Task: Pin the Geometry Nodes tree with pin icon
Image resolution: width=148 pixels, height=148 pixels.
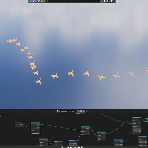Action: [x=87, y=111]
